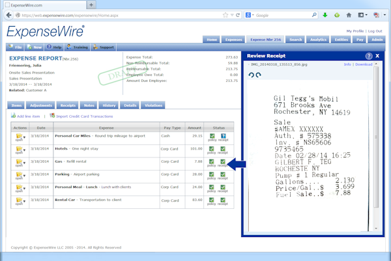The width and height of the screenshot is (391, 261).
Task: Click Import Credit Card Transactions icon
Action: coord(53,116)
